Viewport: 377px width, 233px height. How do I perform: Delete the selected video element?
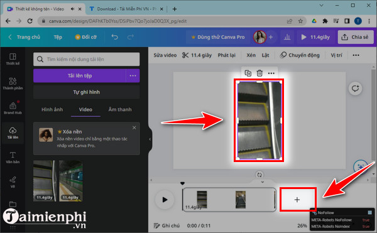260,73
